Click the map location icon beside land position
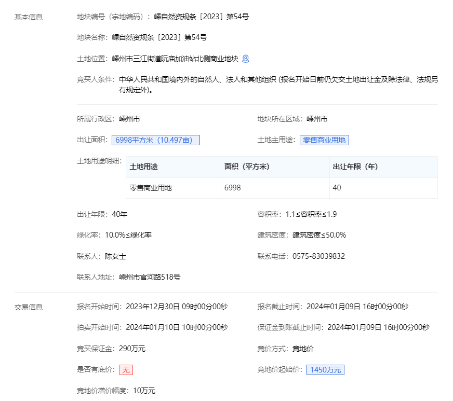 coord(246,59)
